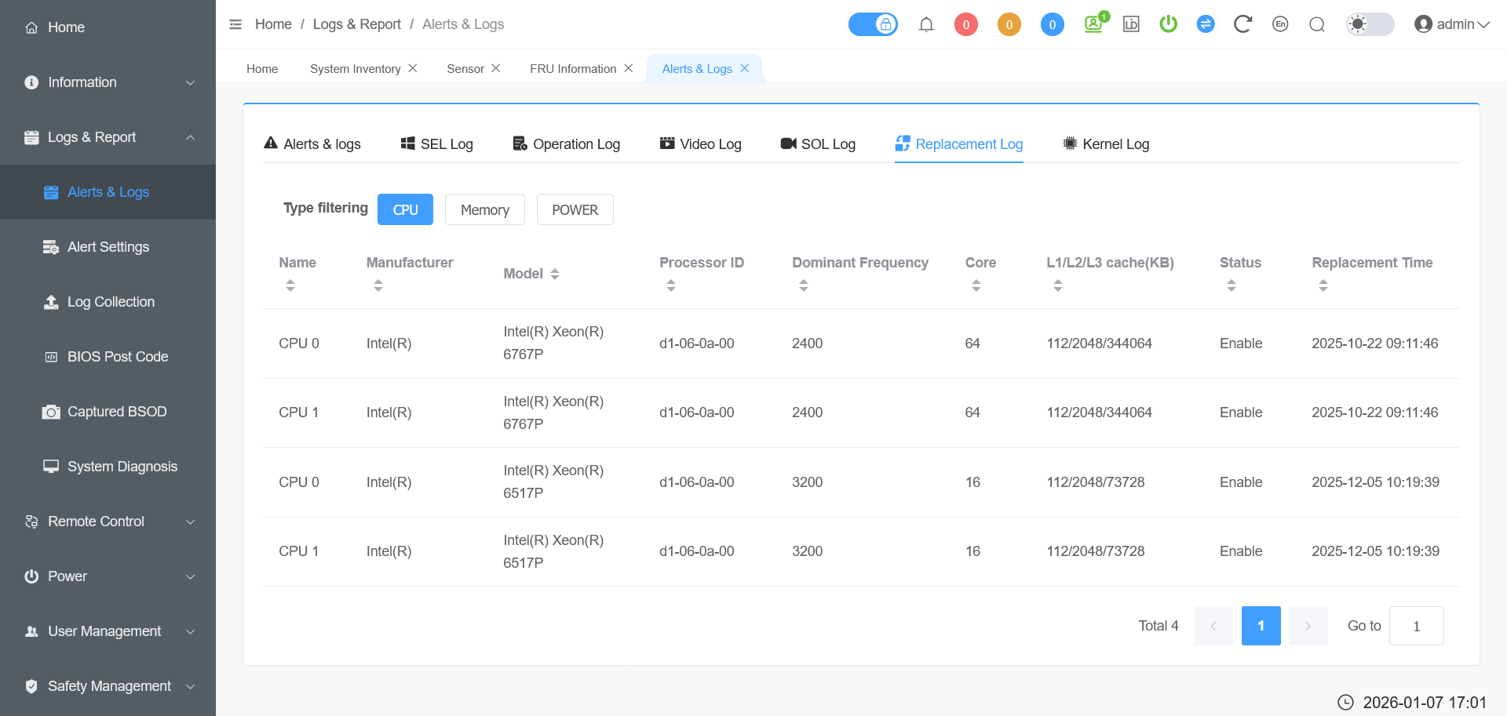Click the green power status icon
Image resolution: width=1507 pixels, height=716 pixels.
click(x=1168, y=24)
